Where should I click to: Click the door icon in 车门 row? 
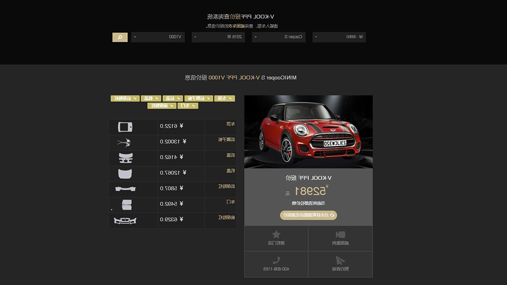pyautogui.click(x=126, y=205)
